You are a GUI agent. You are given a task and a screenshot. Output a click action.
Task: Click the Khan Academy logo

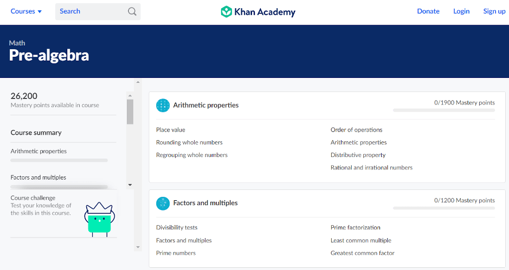[x=258, y=11]
